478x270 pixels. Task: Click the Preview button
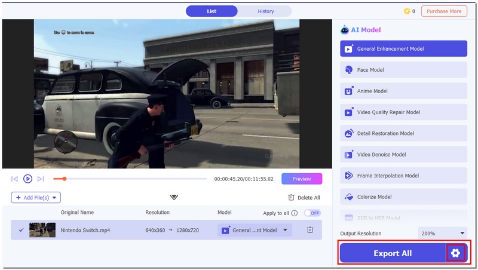pyautogui.click(x=301, y=179)
